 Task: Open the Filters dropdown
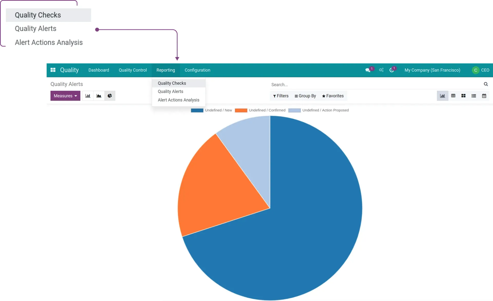(x=281, y=96)
